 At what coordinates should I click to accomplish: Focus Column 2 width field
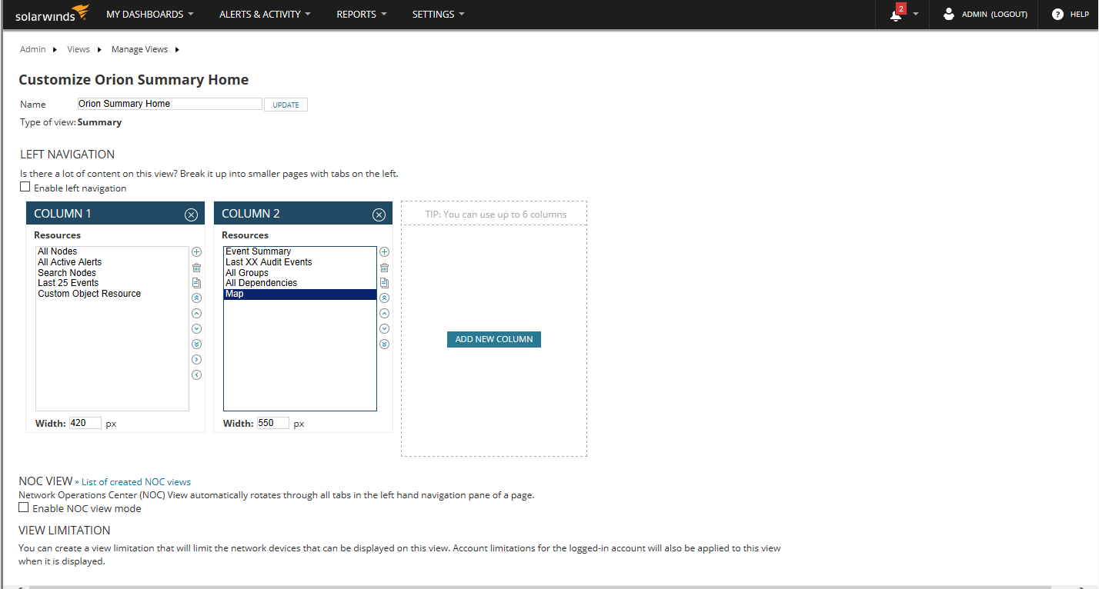272,423
